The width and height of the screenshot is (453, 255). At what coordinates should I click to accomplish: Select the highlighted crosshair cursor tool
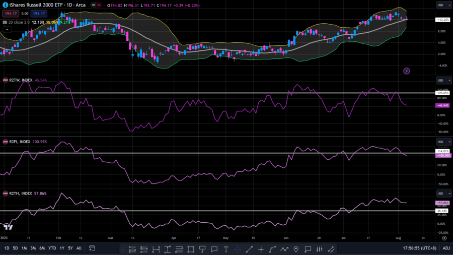(238, 249)
